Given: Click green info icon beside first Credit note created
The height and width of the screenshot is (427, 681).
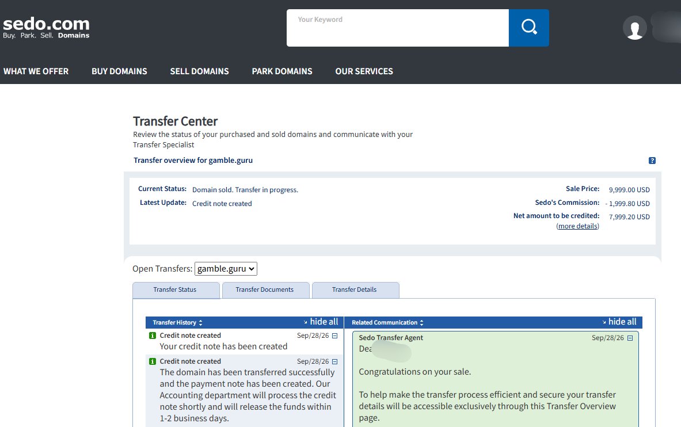Looking at the screenshot, I should 153,335.
